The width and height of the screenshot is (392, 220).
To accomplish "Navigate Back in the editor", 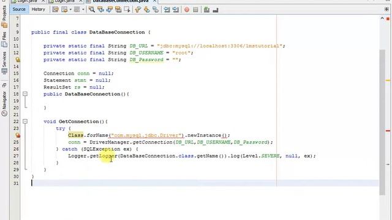I will pos(64,10).
